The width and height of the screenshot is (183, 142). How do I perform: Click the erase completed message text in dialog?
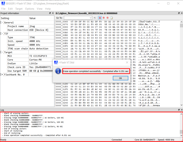click(96, 71)
